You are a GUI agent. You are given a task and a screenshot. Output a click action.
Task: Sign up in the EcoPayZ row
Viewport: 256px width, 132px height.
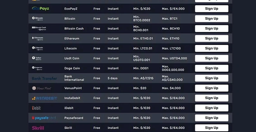(212, 9)
